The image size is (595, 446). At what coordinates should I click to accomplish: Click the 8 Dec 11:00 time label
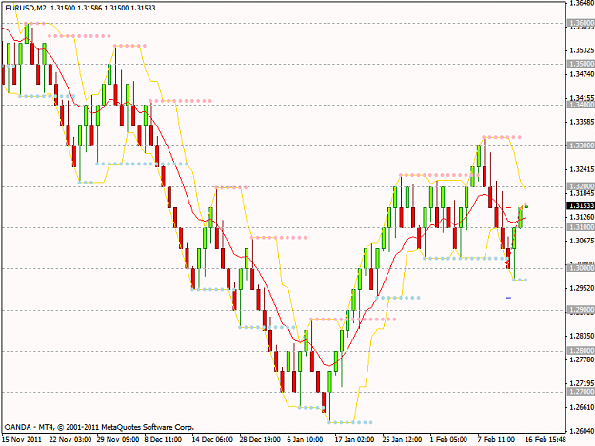[x=163, y=440]
